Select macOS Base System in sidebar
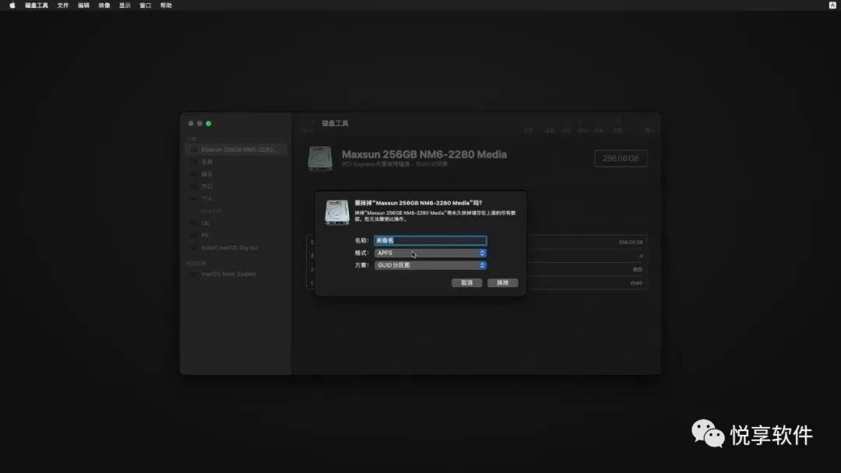841x473 pixels. tap(228, 274)
